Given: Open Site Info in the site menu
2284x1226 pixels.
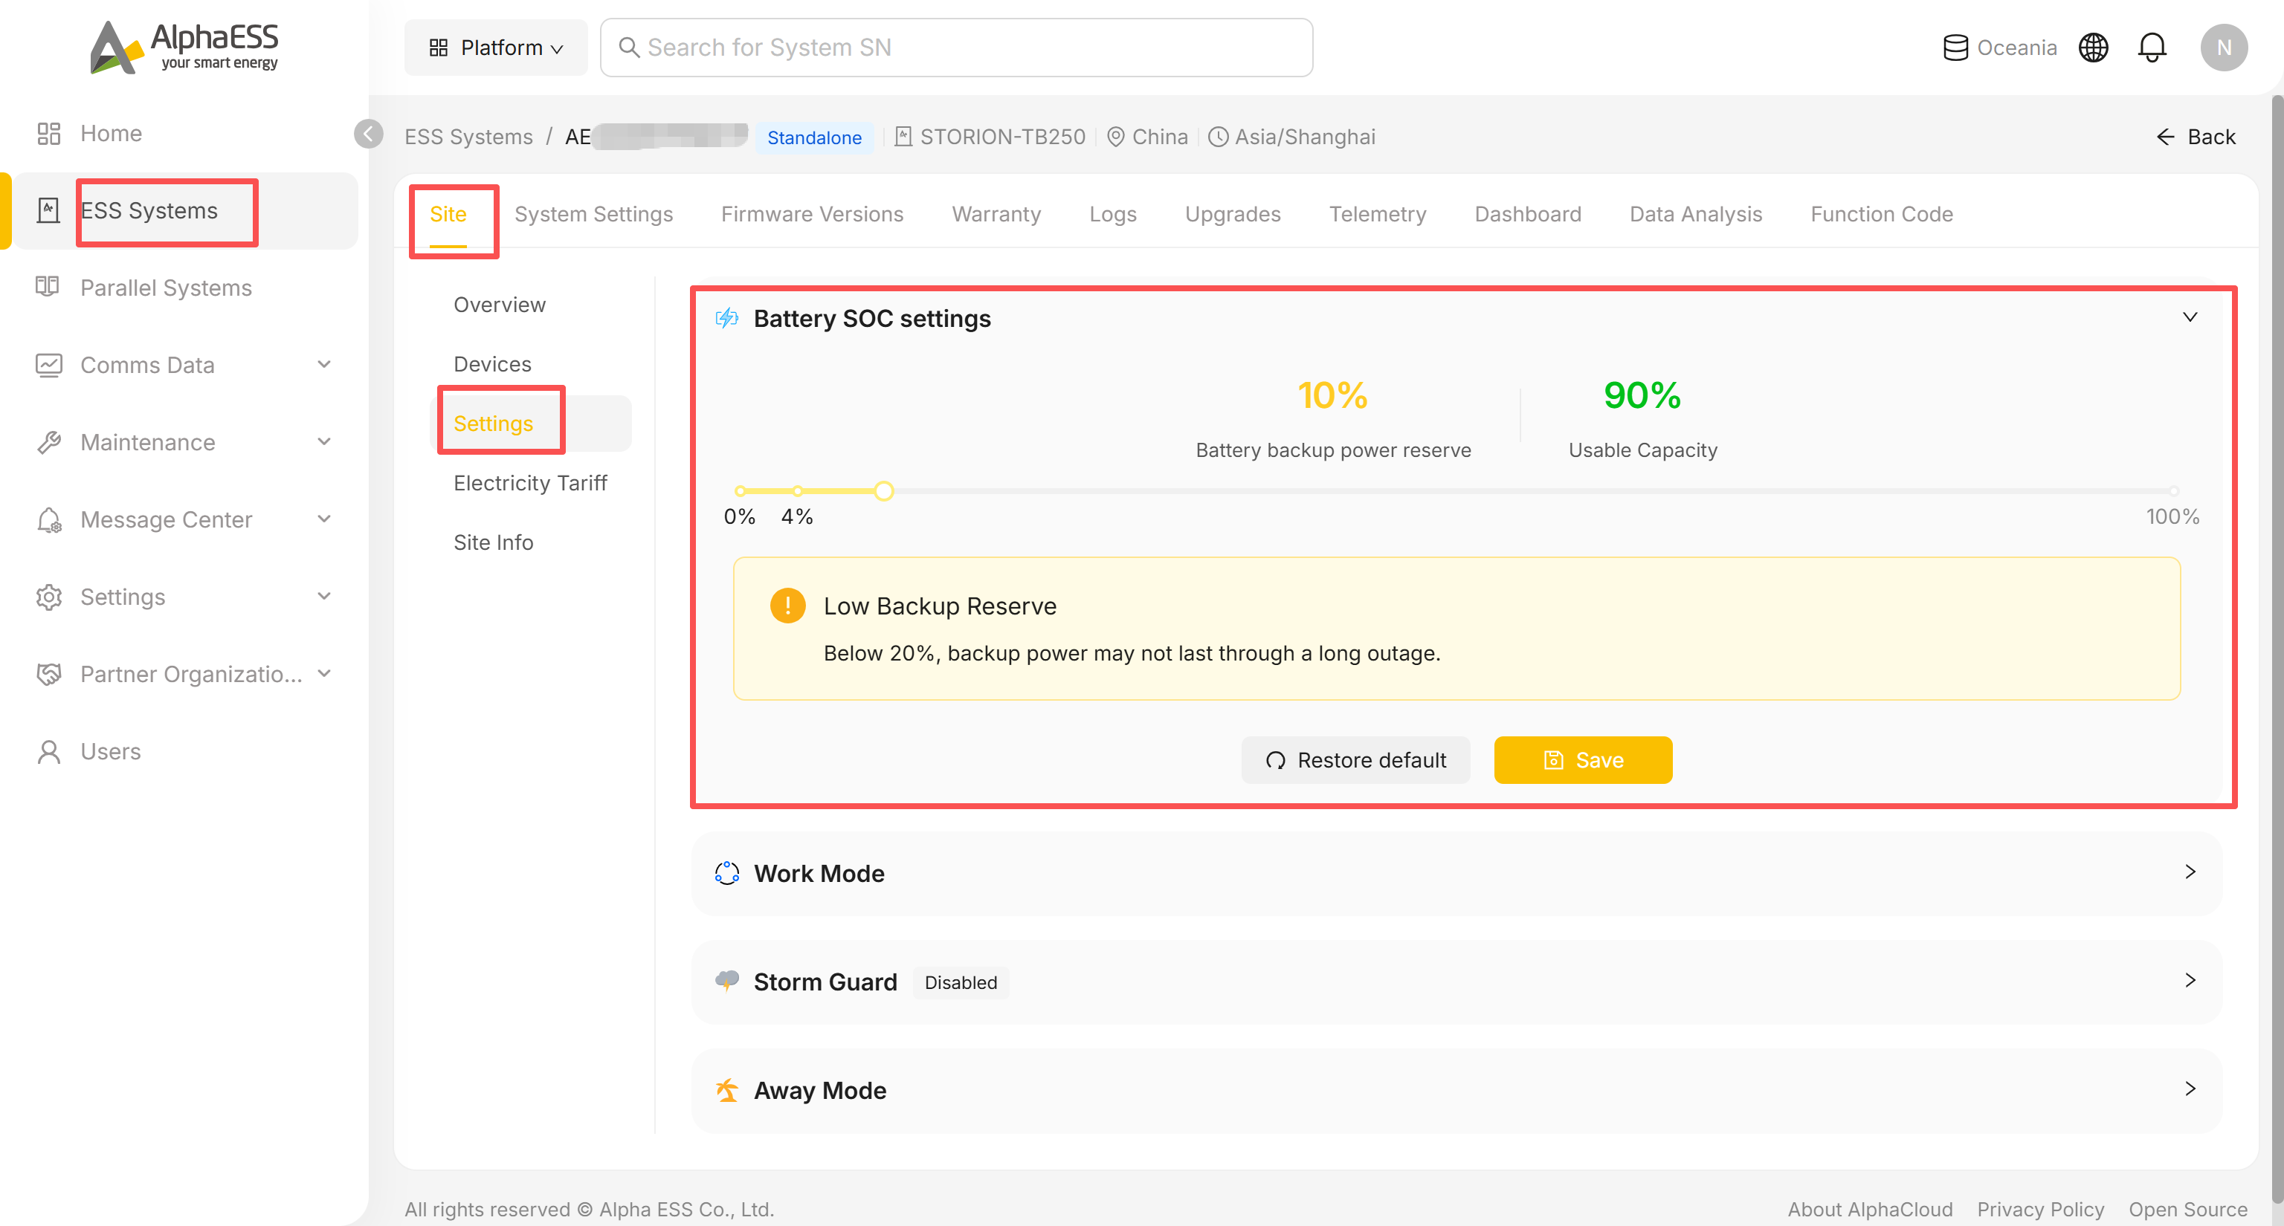Looking at the screenshot, I should tap(493, 542).
